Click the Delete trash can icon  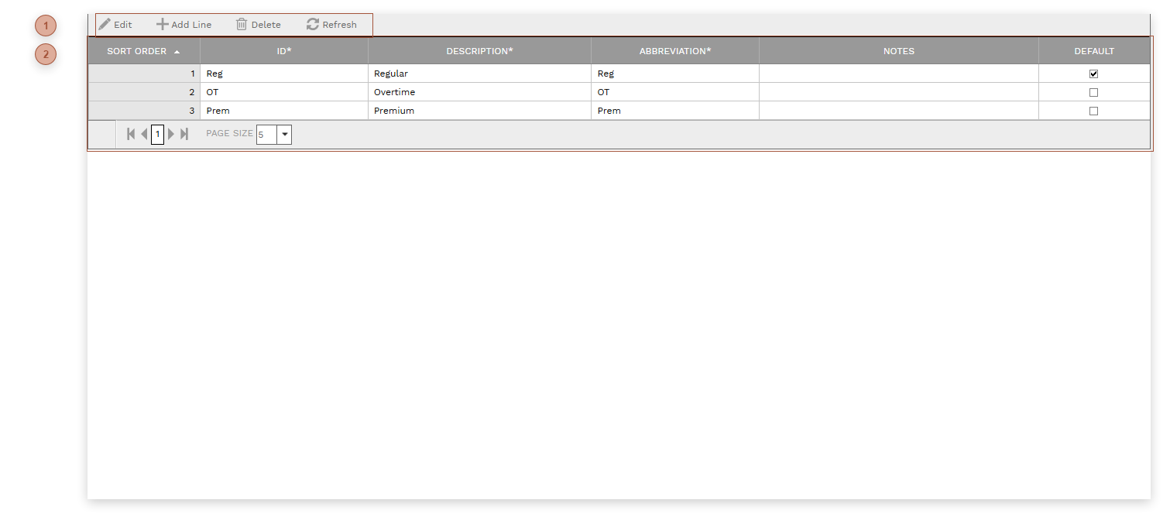[242, 25]
